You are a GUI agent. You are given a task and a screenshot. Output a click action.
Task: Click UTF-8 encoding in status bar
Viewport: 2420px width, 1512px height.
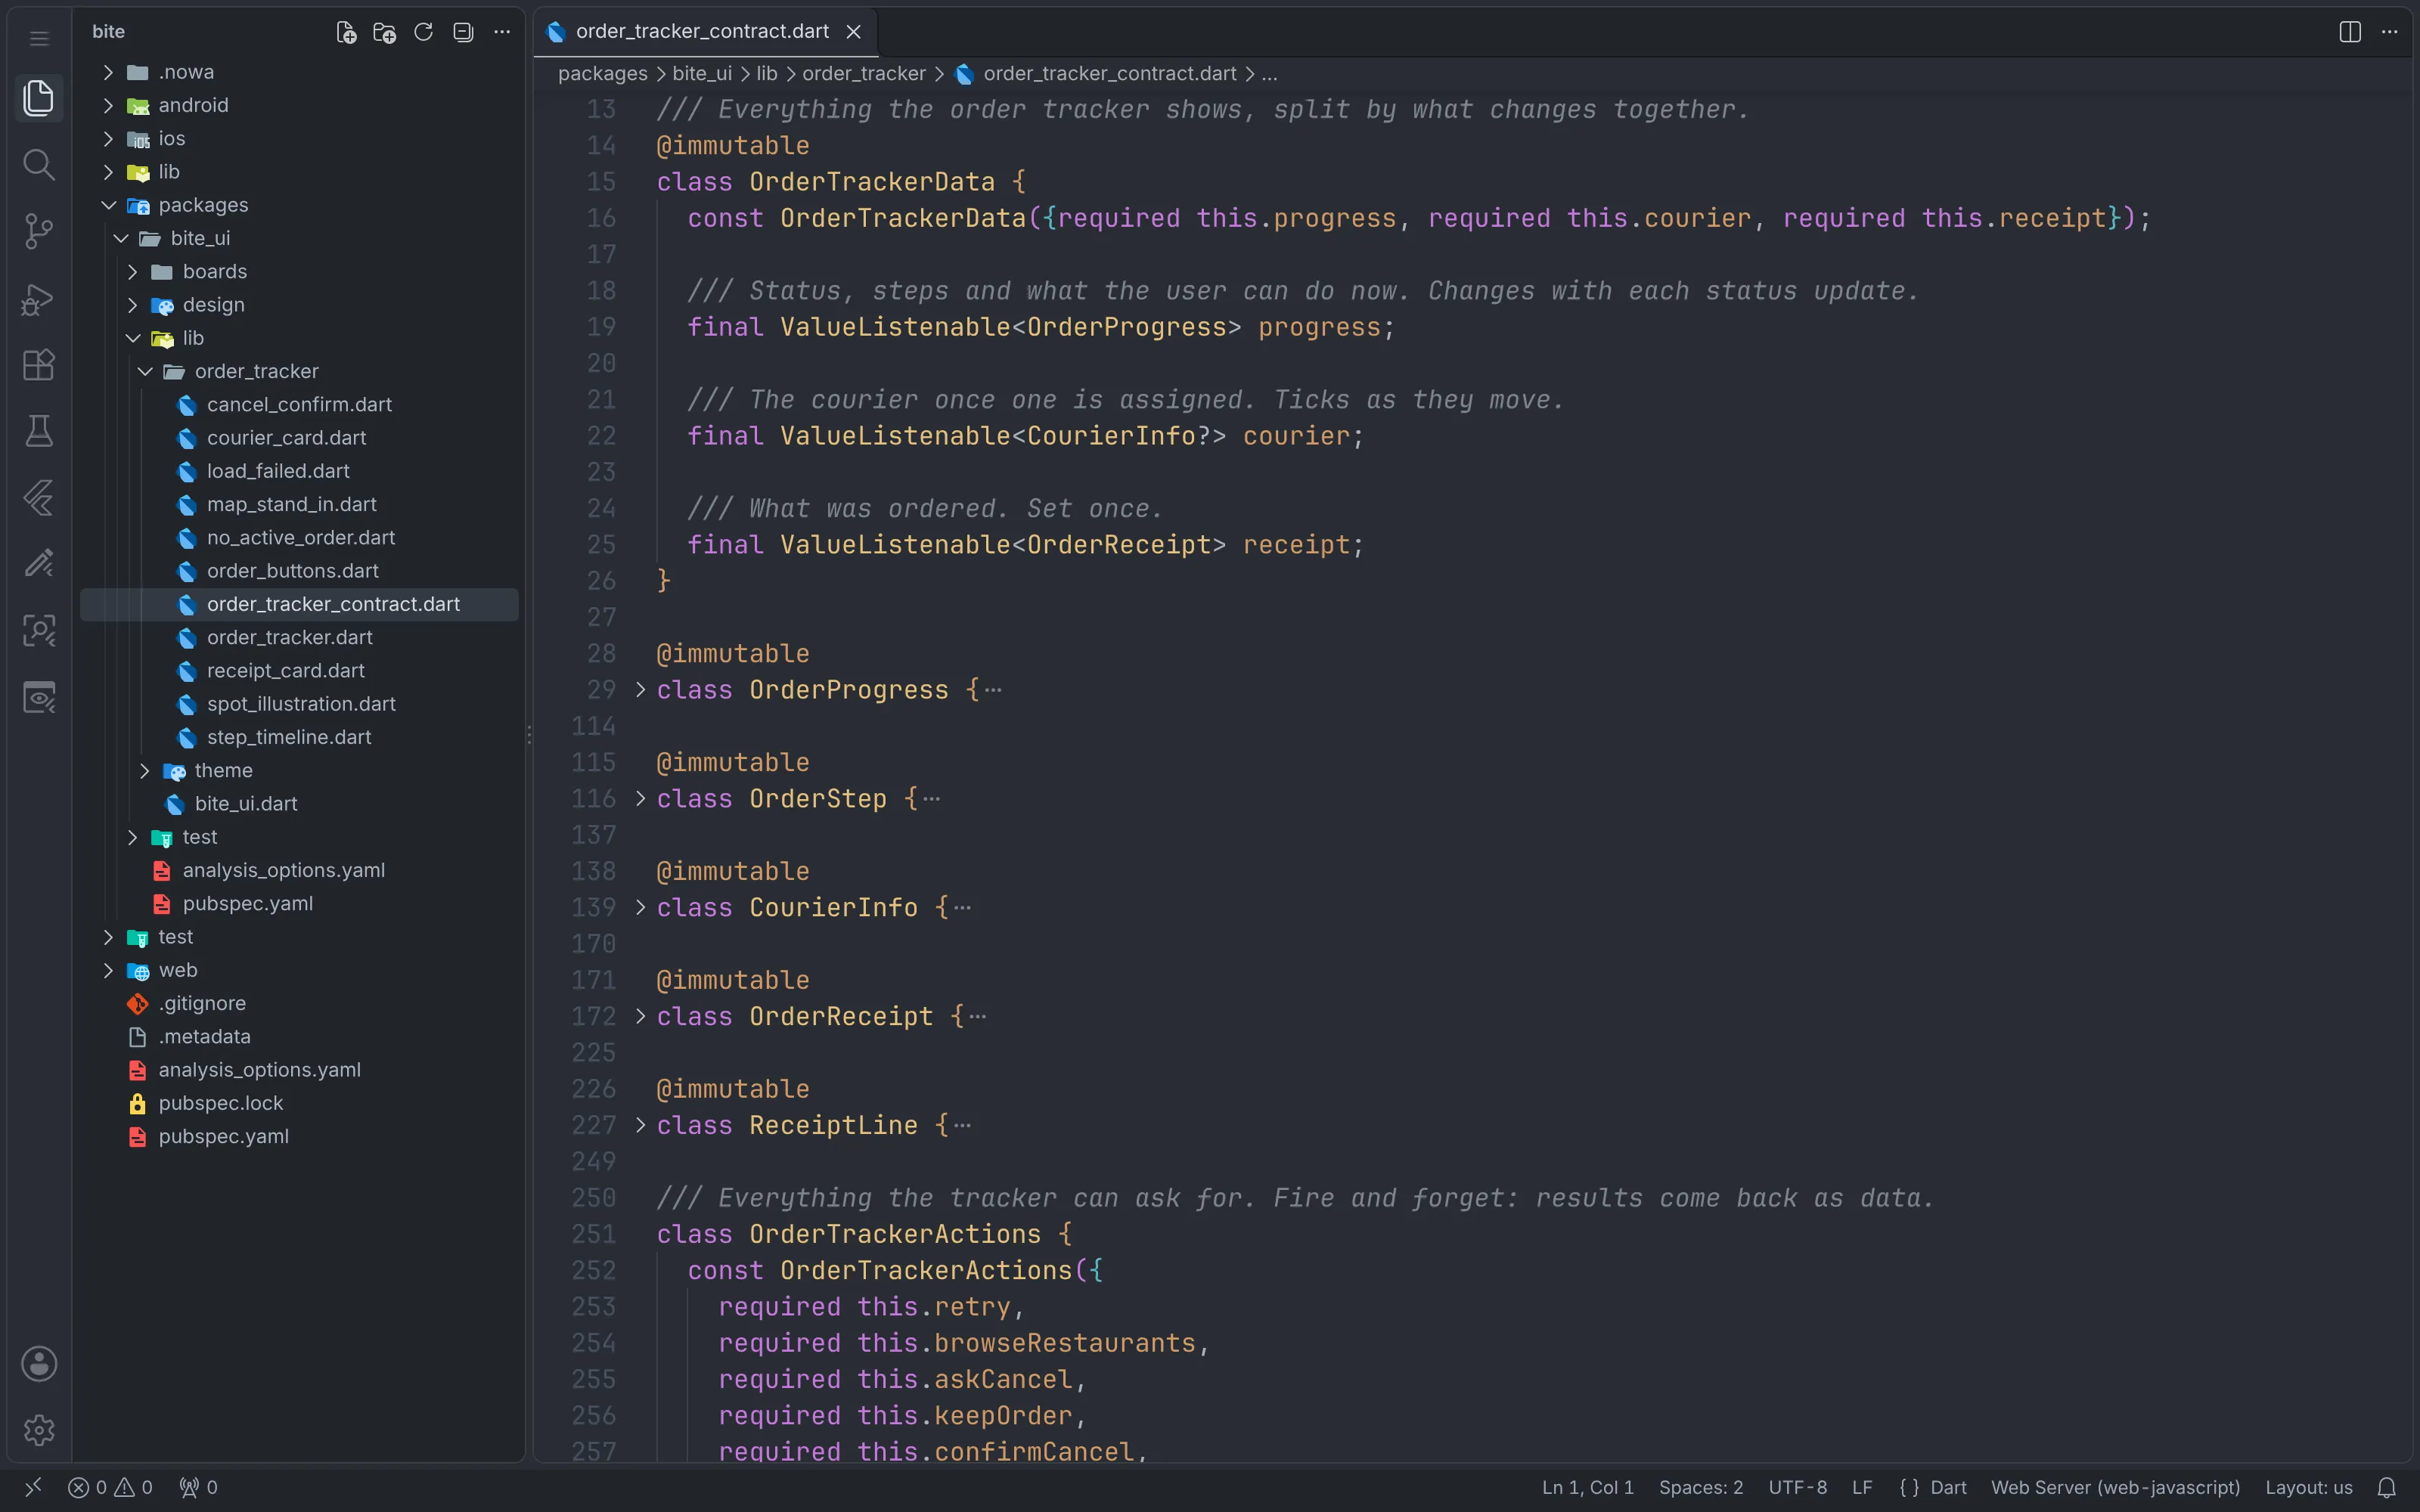pos(1797,1487)
